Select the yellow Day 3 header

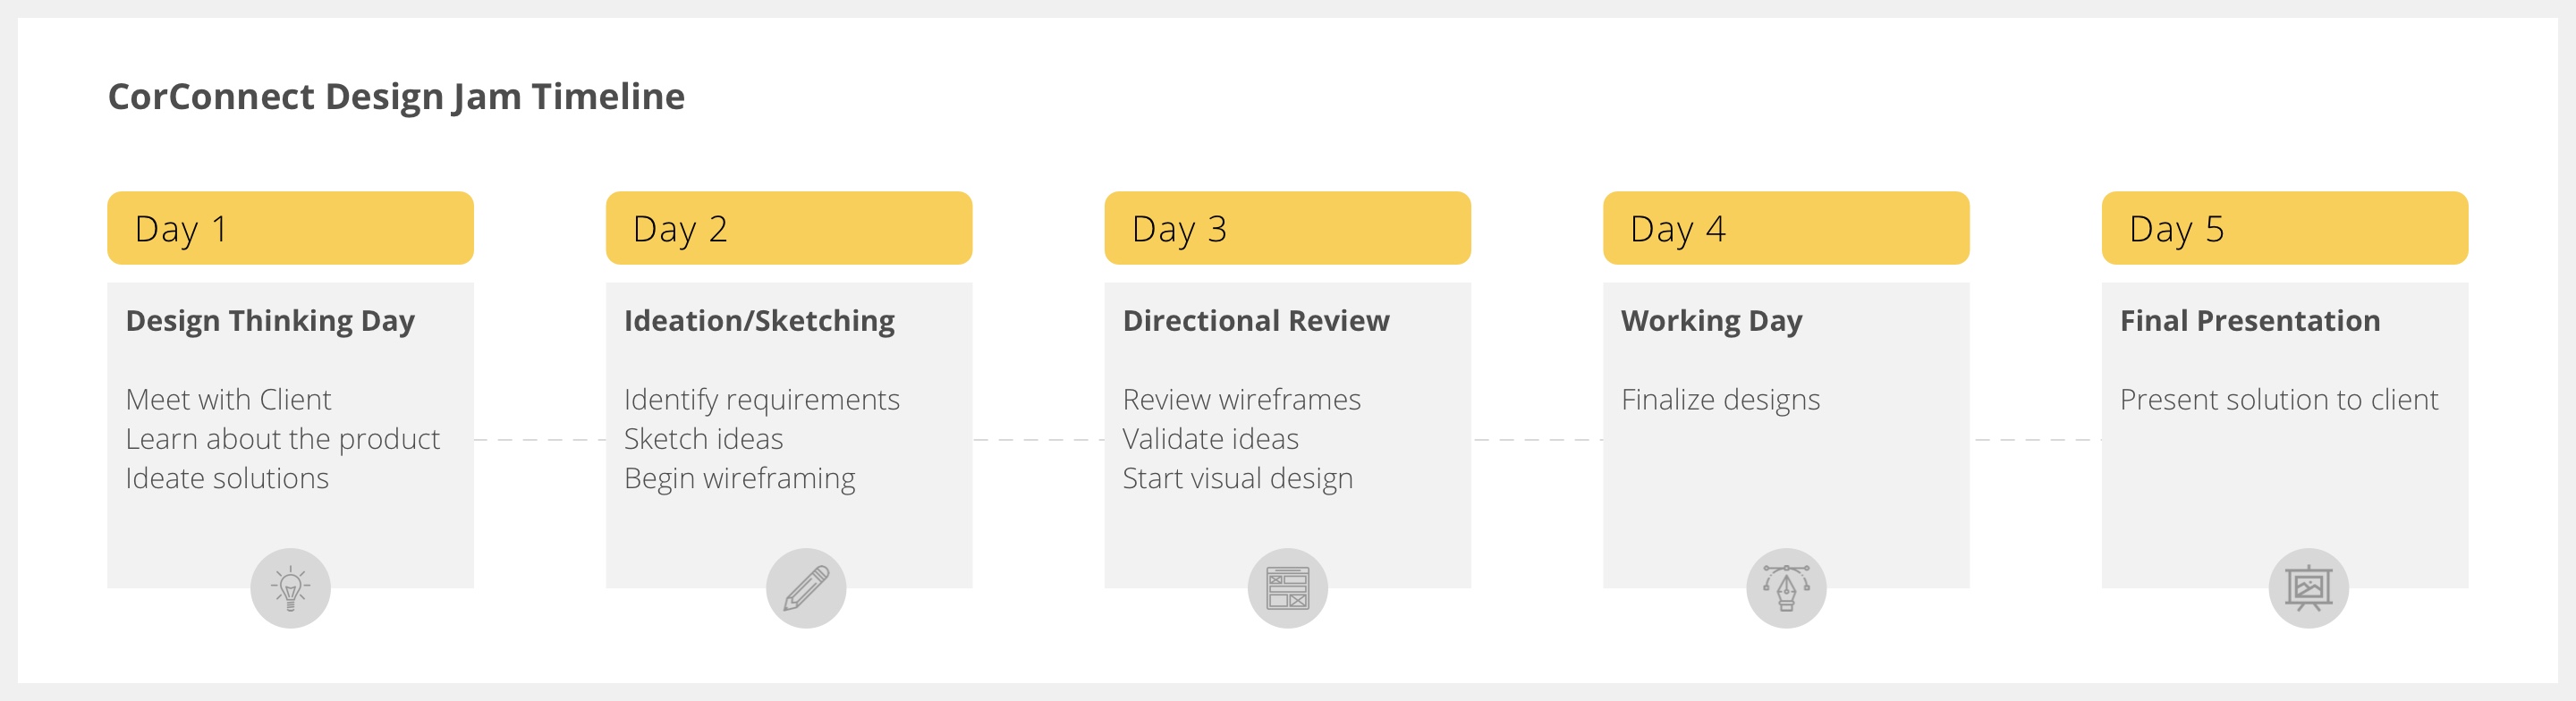1287,228
